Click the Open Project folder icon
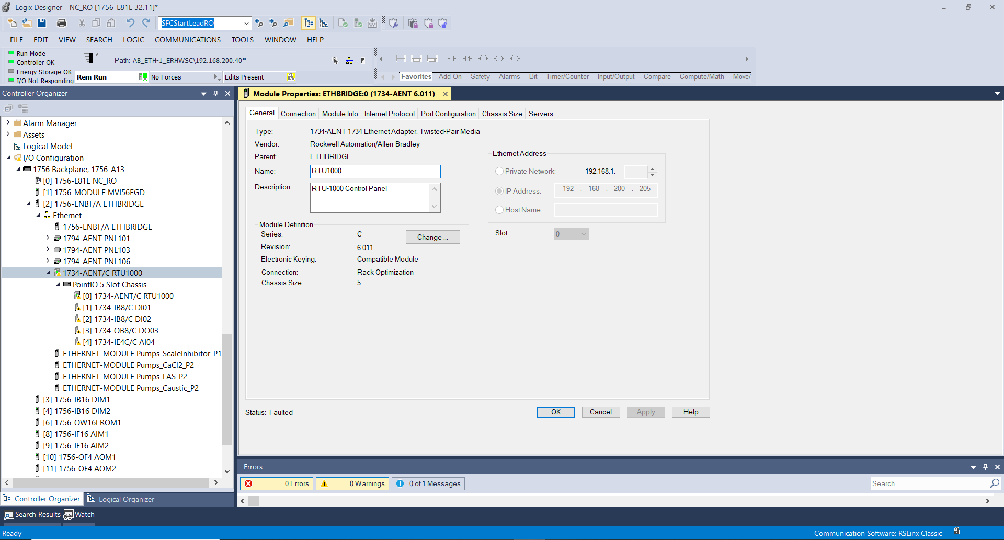1004x540 pixels. (x=27, y=23)
